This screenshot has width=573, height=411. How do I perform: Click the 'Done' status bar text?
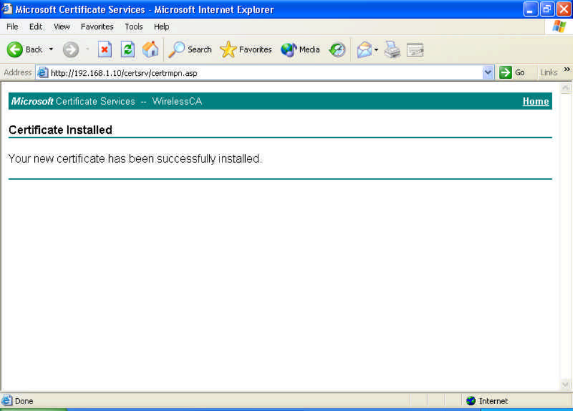[x=24, y=401]
